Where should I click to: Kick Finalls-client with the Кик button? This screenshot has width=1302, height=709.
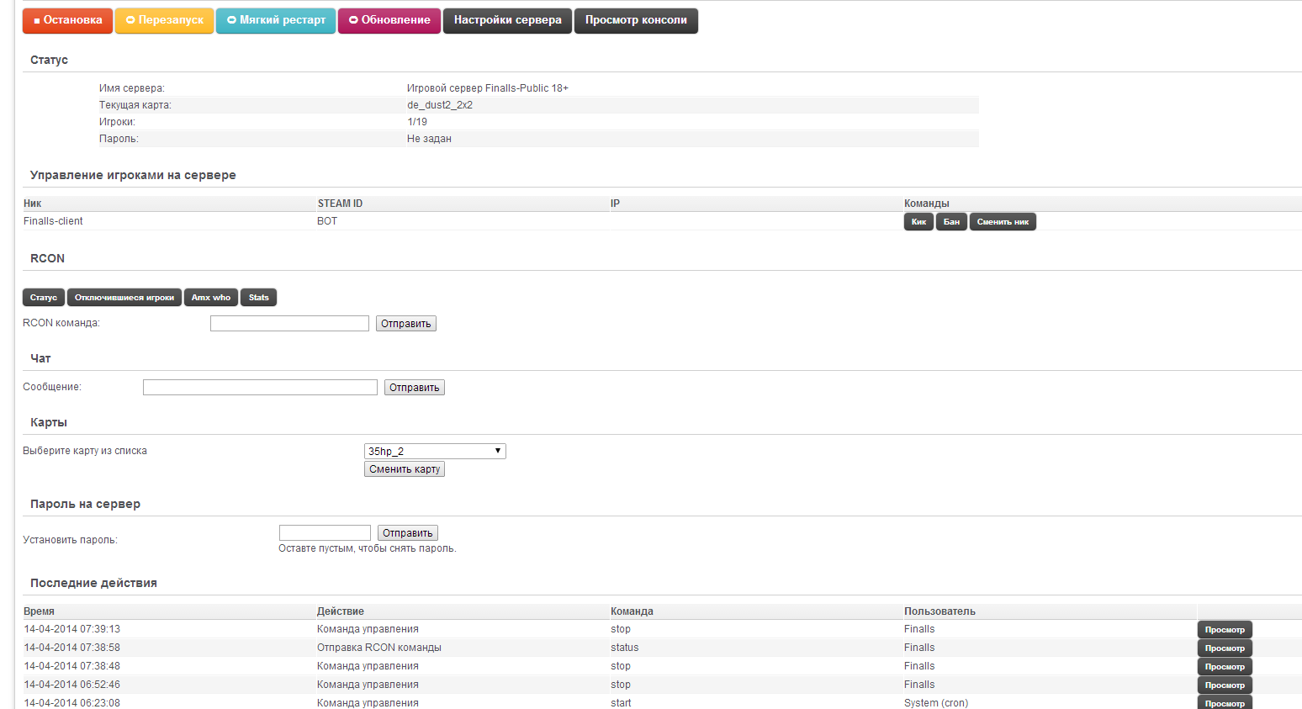918,222
